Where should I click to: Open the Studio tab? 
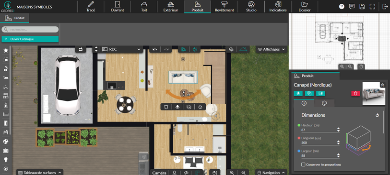(251, 6)
